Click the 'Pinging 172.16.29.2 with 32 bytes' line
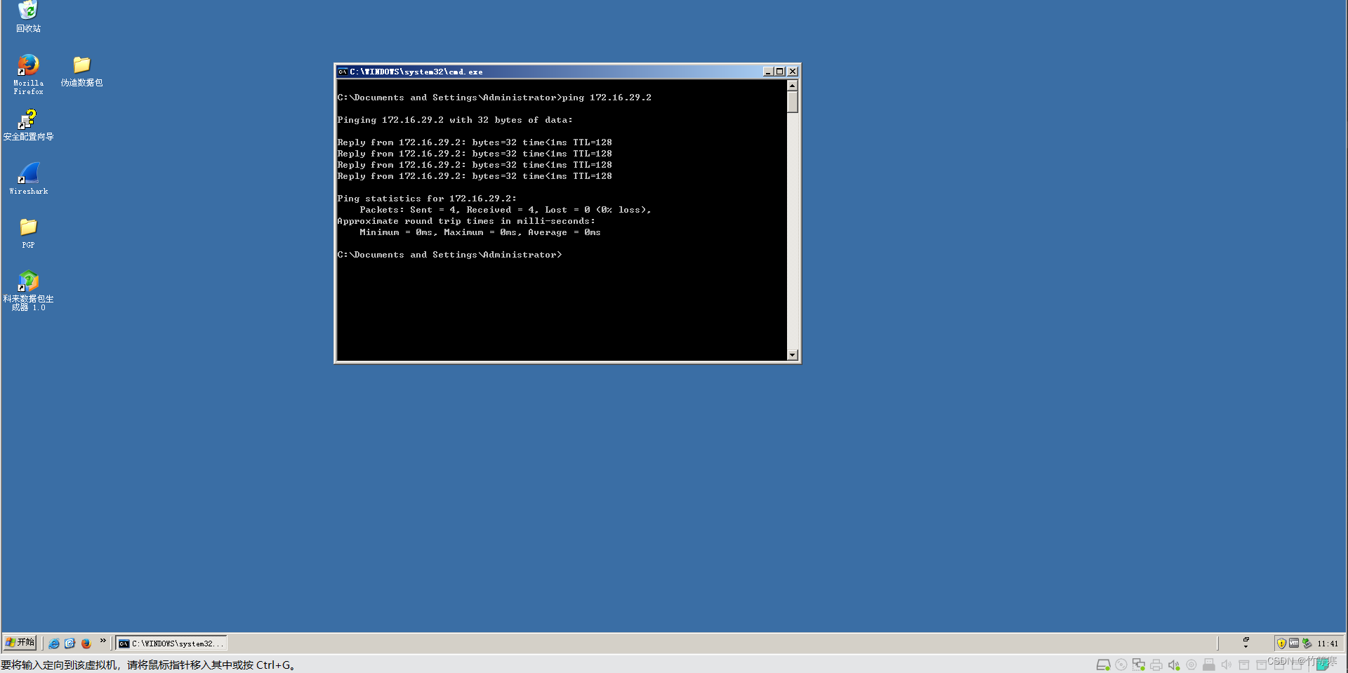The height and width of the screenshot is (673, 1348). (455, 120)
